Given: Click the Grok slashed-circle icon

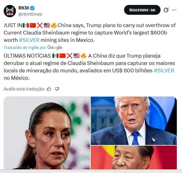Looking at the screenshot, I should 166,10.
